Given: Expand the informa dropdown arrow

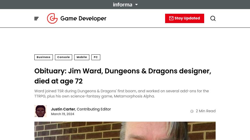Looking at the screenshot, I should [136, 5].
